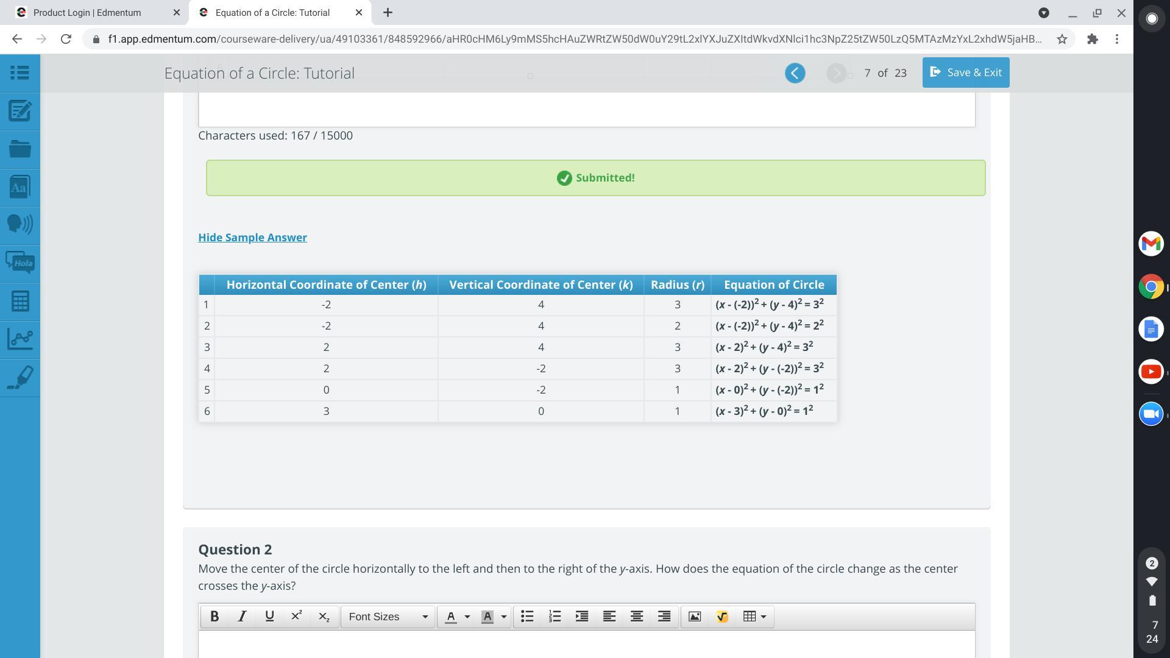The height and width of the screenshot is (658, 1170).
Task: Go to the previous tutorial page
Action: [795, 73]
